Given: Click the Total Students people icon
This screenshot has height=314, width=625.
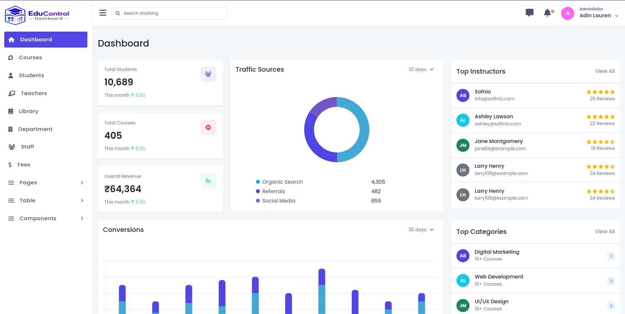Looking at the screenshot, I should [208, 74].
